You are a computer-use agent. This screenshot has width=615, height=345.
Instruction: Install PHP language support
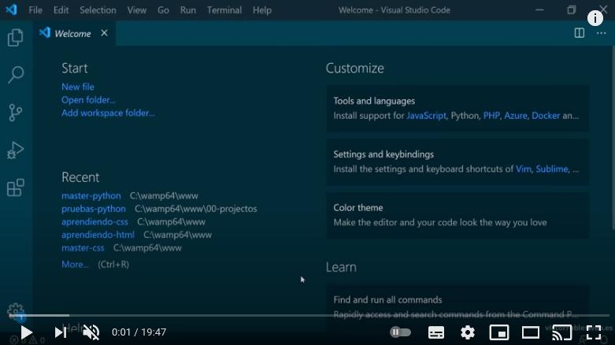(491, 116)
